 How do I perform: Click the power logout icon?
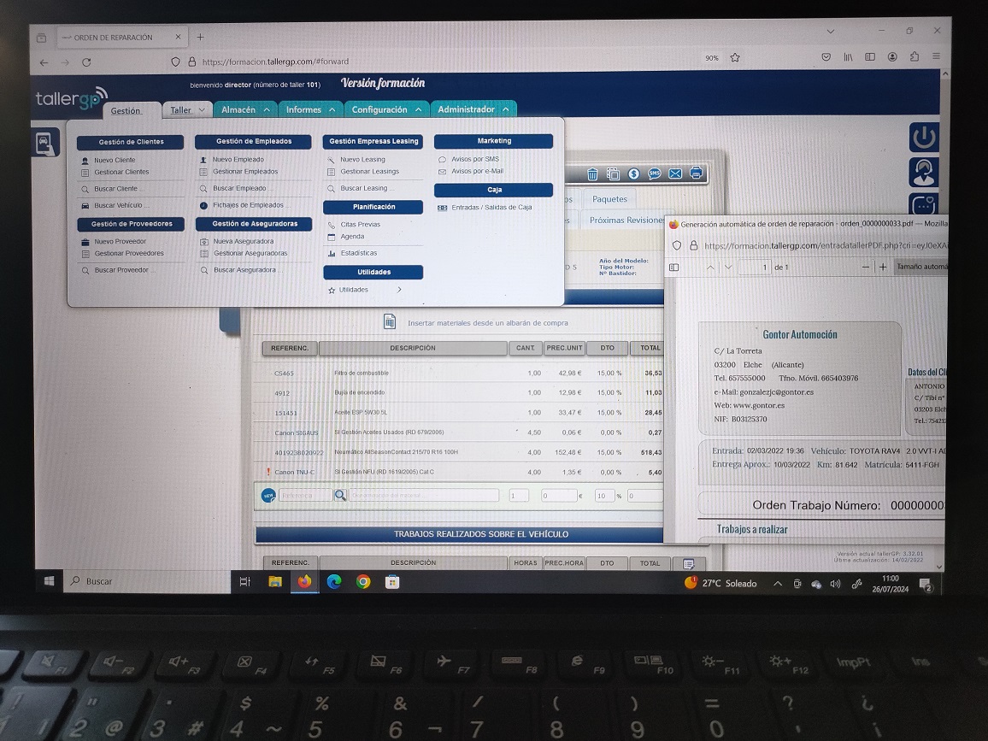[x=924, y=138]
